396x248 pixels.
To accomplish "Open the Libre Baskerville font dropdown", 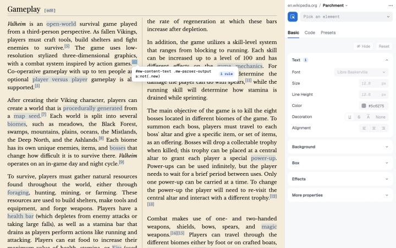I will [361, 72].
